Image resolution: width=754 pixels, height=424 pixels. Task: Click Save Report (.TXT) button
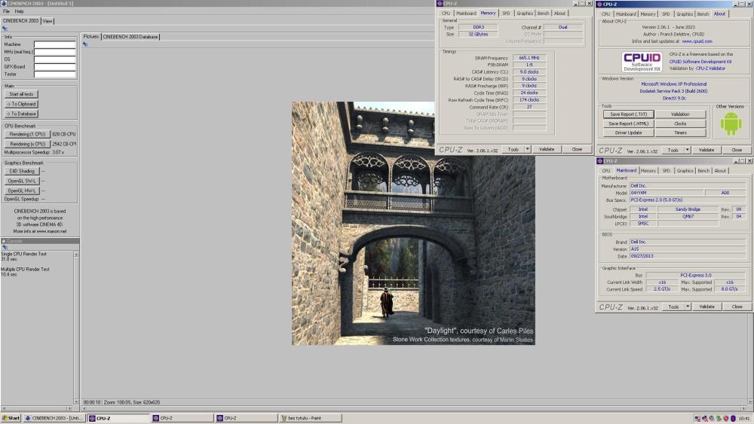(x=629, y=114)
